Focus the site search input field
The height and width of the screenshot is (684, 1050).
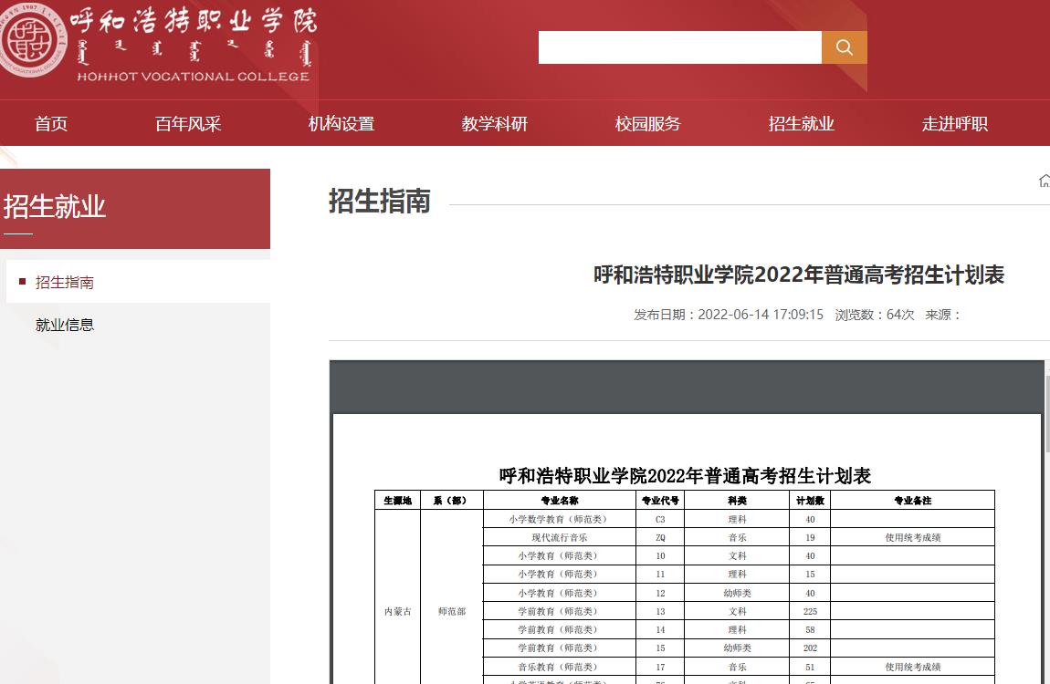click(x=679, y=47)
